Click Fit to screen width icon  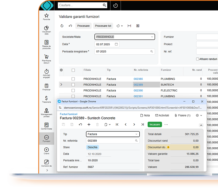pyautogui.click(x=129, y=26)
